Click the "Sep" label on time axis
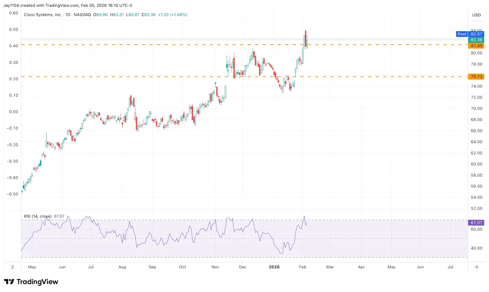 click(x=152, y=267)
